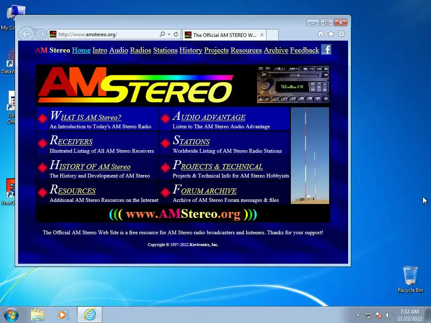This screenshot has height=323, width=431.
Task: Click the Show Desktop button at taskbar end
Action: (x=428, y=315)
